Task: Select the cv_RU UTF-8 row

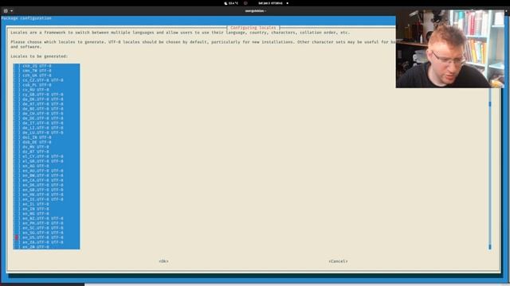Action: pos(46,90)
